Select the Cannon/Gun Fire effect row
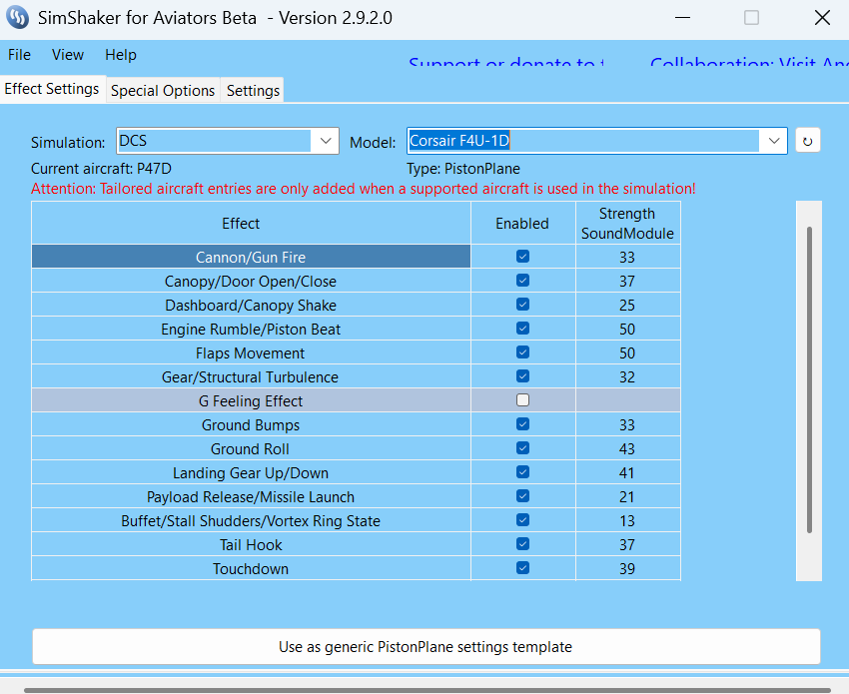Viewport: 849px width, 694px height. point(251,257)
